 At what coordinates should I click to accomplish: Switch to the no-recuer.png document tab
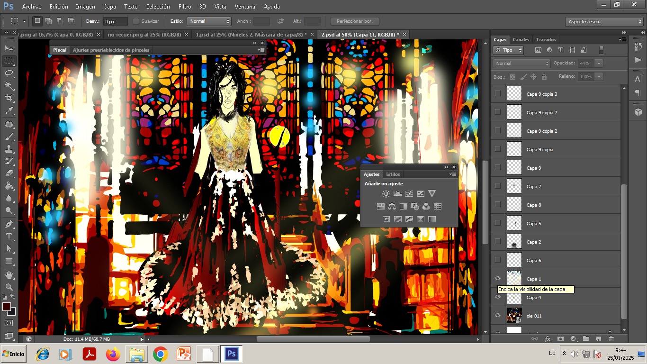144,35
